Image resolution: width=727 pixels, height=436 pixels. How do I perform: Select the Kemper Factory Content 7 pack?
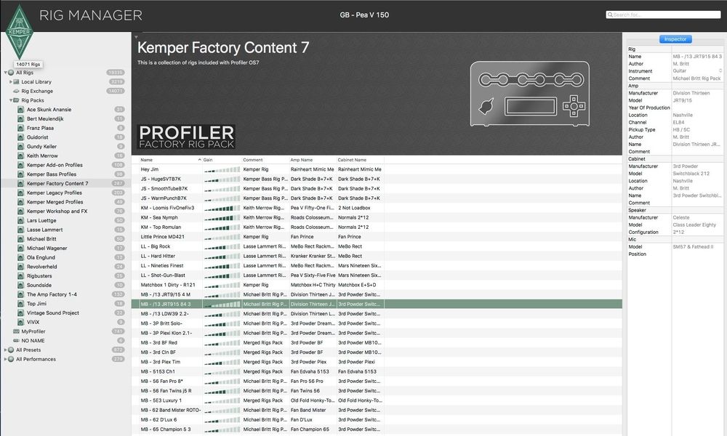coord(65,183)
